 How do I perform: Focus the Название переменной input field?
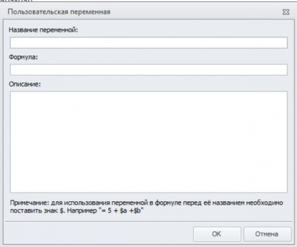(x=148, y=42)
